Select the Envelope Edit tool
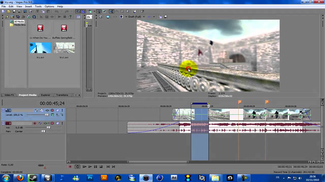Screen dimensions: 325x182 [117, 11]
